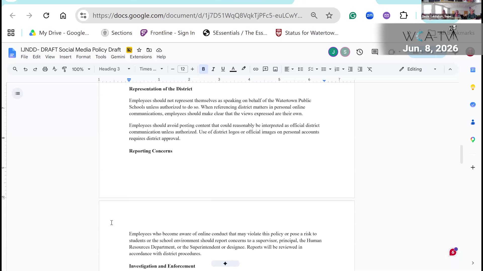Print the document
This screenshot has height=271, width=483.
pyautogui.click(x=45, y=69)
